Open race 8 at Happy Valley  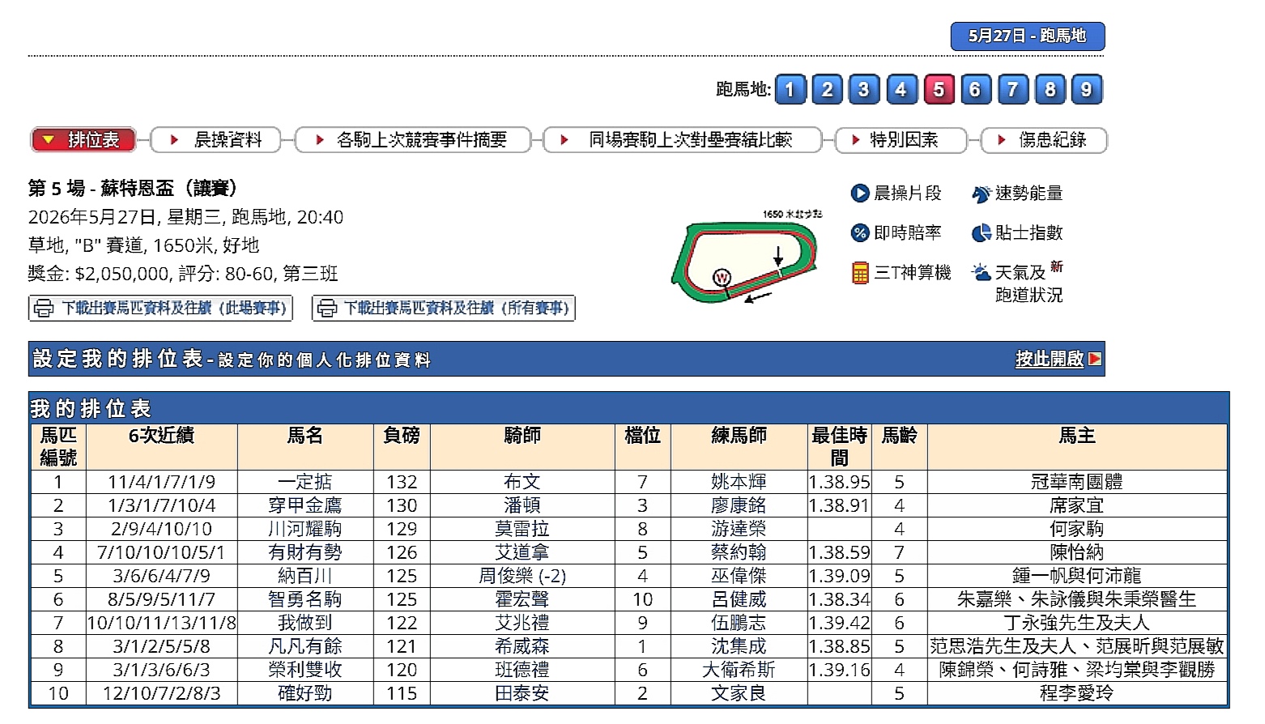point(1050,89)
